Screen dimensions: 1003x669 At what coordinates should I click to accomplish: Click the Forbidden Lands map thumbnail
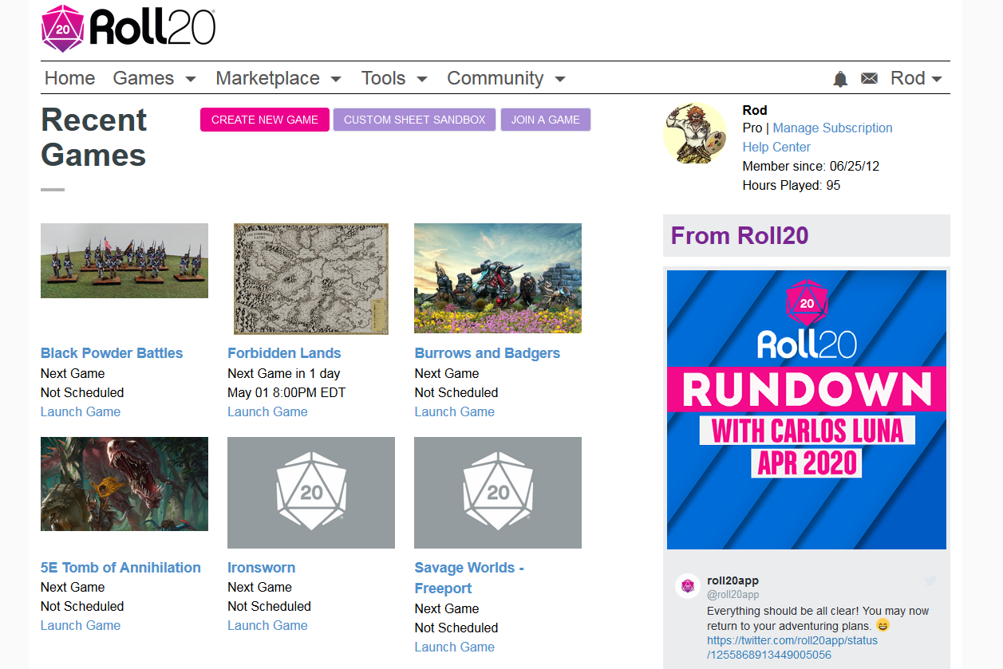pos(311,279)
